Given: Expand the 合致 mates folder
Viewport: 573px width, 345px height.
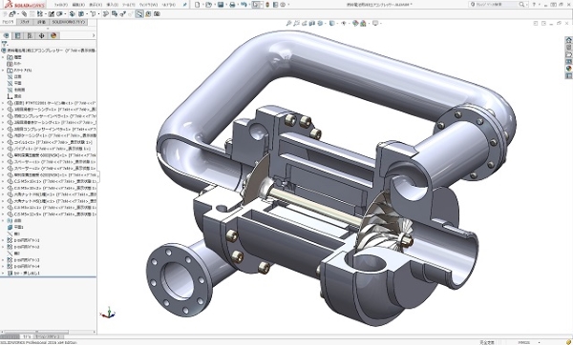Looking at the screenshot, I should (3, 221).
